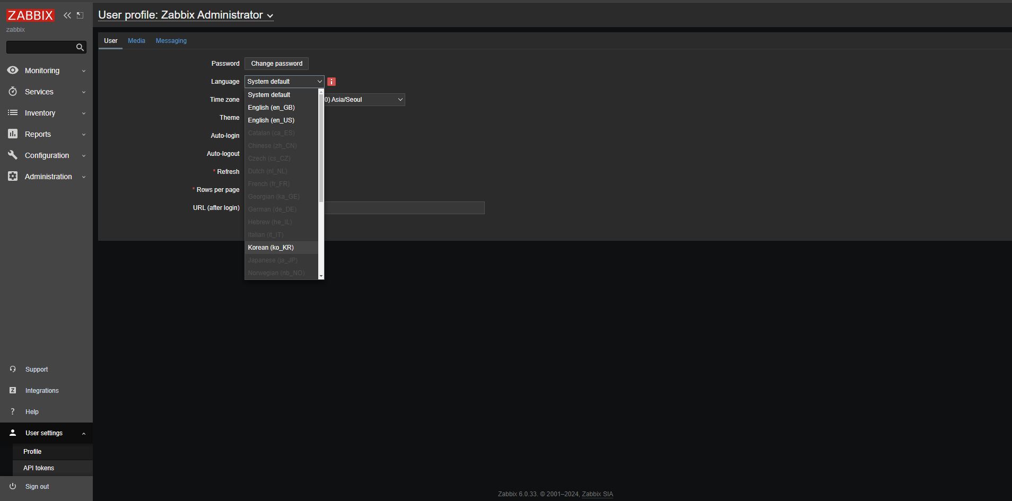Screen dimensions: 1012x501
Task: Collapse the sidebar with double-arrow icon
Action: (x=67, y=15)
